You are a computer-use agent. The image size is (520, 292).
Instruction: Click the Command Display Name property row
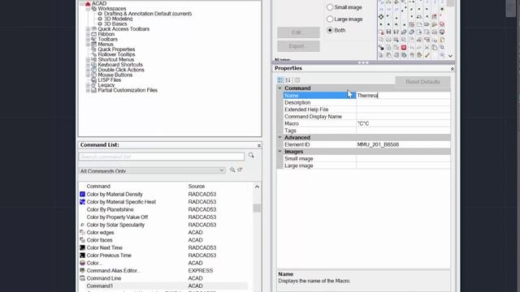(366, 117)
